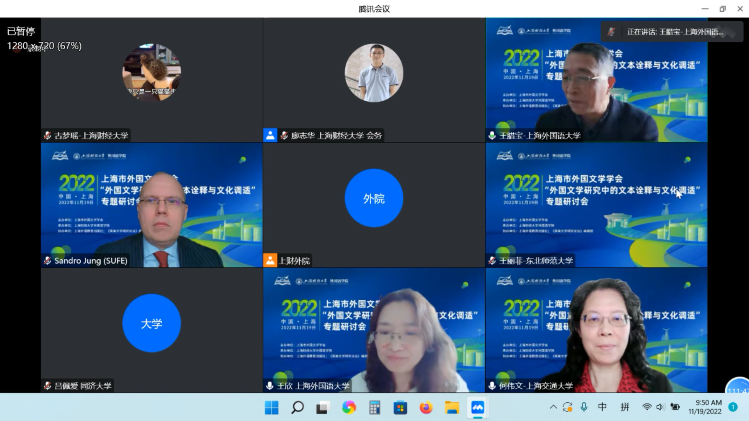This screenshot has height=421, width=749.
Task: Click muted mic icon beside 廖志华 上海财经大学
Action: point(284,136)
